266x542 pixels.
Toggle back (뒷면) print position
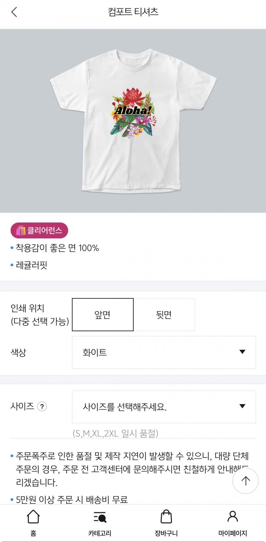tap(164, 315)
